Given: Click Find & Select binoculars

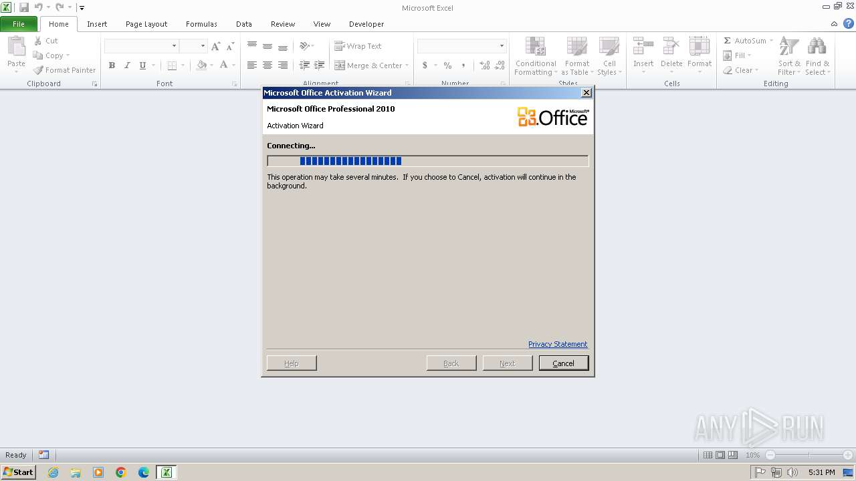Looking at the screenshot, I should click(817, 47).
